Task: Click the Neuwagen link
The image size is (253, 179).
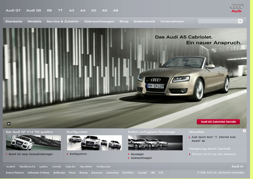Action: click(137, 154)
